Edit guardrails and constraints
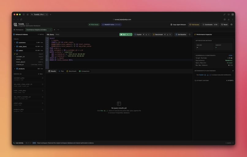The image size is (247, 157). tap(231, 56)
